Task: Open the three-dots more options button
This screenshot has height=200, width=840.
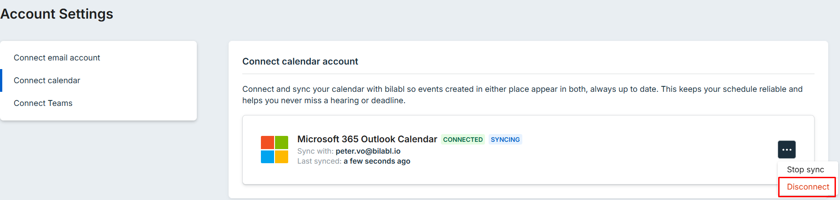Action: [x=786, y=150]
